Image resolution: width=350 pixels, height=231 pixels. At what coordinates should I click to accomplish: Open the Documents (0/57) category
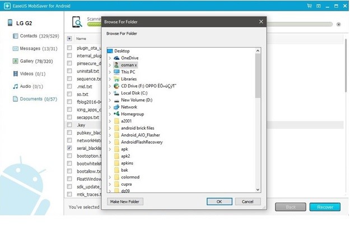click(x=35, y=99)
